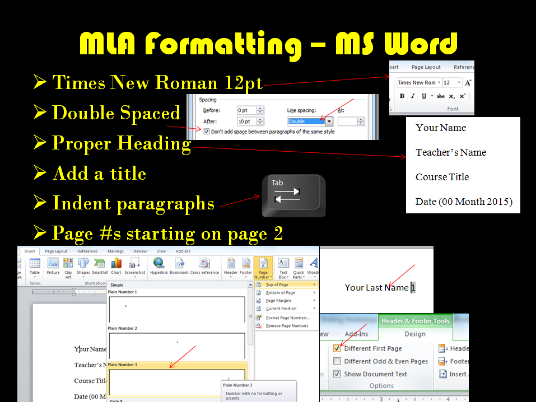This screenshot has height=402, width=536.
Task: Click the Text Box button
Action: (283, 268)
